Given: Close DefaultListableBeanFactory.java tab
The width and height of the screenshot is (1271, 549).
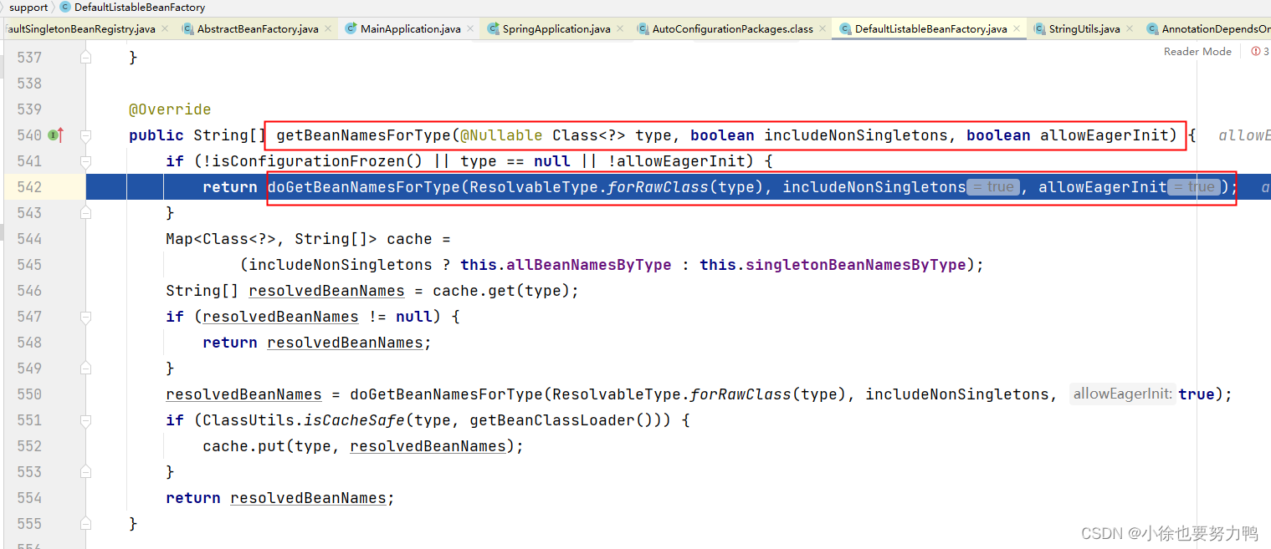Looking at the screenshot, I should (1017, 28).
